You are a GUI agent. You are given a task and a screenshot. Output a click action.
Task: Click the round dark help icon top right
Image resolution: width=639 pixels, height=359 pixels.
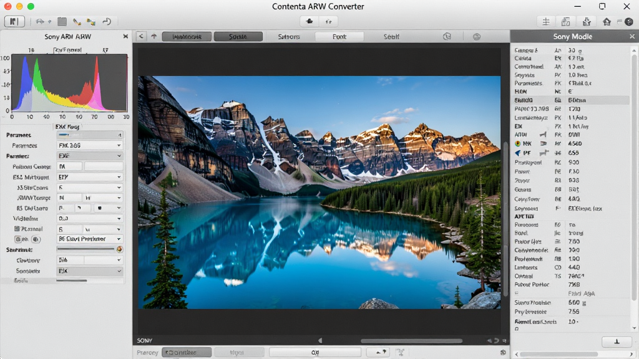(629, 22)
